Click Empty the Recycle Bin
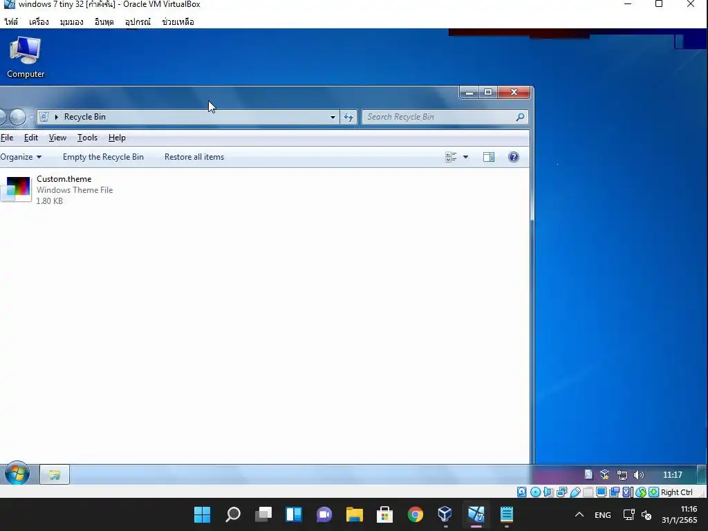The height and width of the screenshot is (531, 708). (103, 157)
